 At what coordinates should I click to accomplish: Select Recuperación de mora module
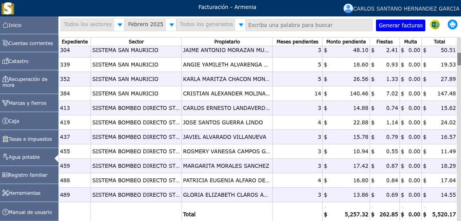pos(29,82)
